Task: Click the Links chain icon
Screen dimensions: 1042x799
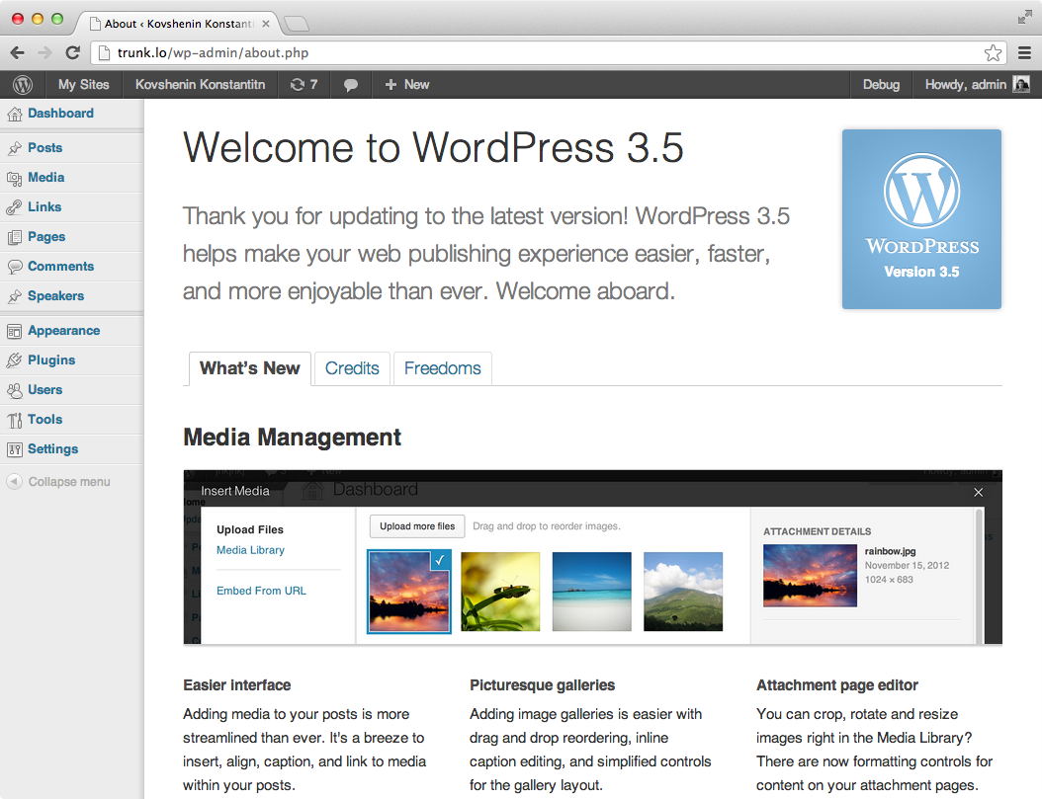Action: click(x=15, y=207)
